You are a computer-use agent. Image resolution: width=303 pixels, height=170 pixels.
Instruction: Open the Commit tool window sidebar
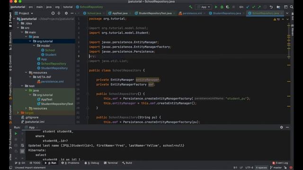tap(10, 63)
